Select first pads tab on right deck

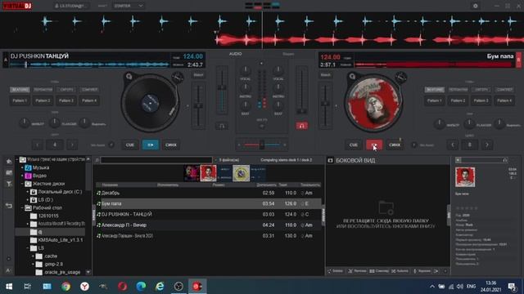(435, 90)
